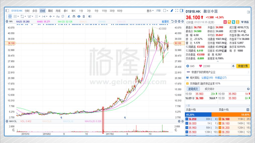Screen dimensions: 255x143
Task: Toggle the right quote panel icon
Action: point(182,11)
